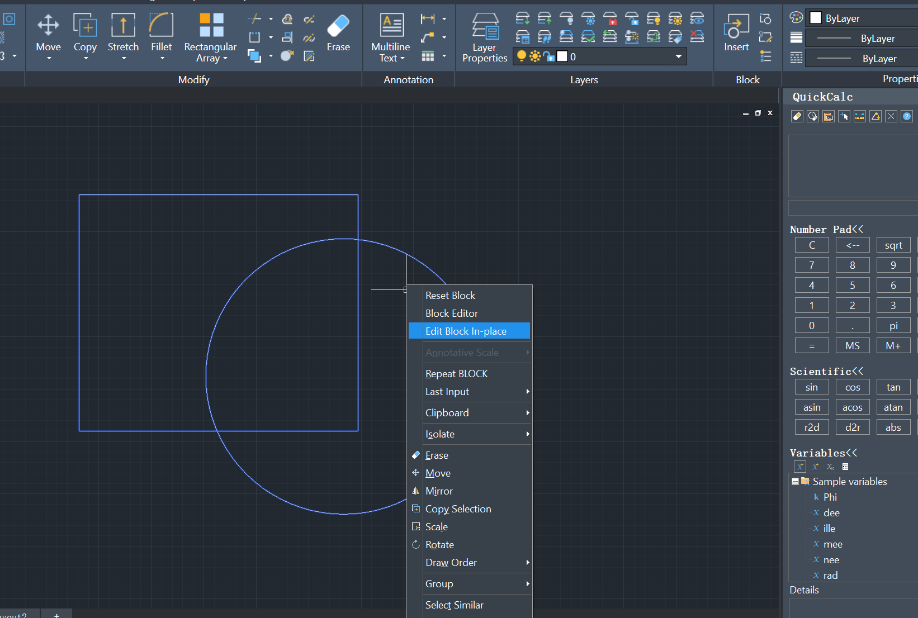This screenshot has width=918, height=618.
Task: Click QuickCalc Angle of line icon
Action: pos(876,116)
